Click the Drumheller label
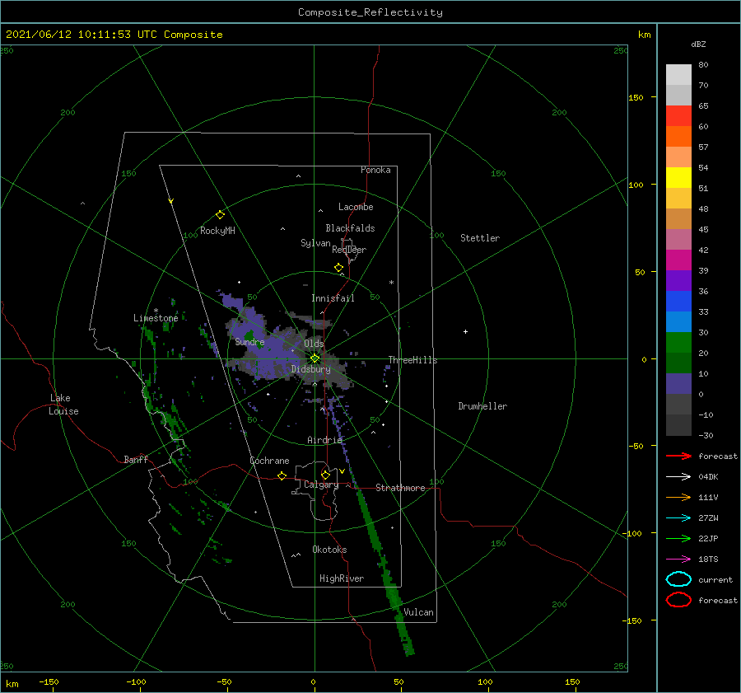This screenshot has height=693, width=741. point(482,406)
